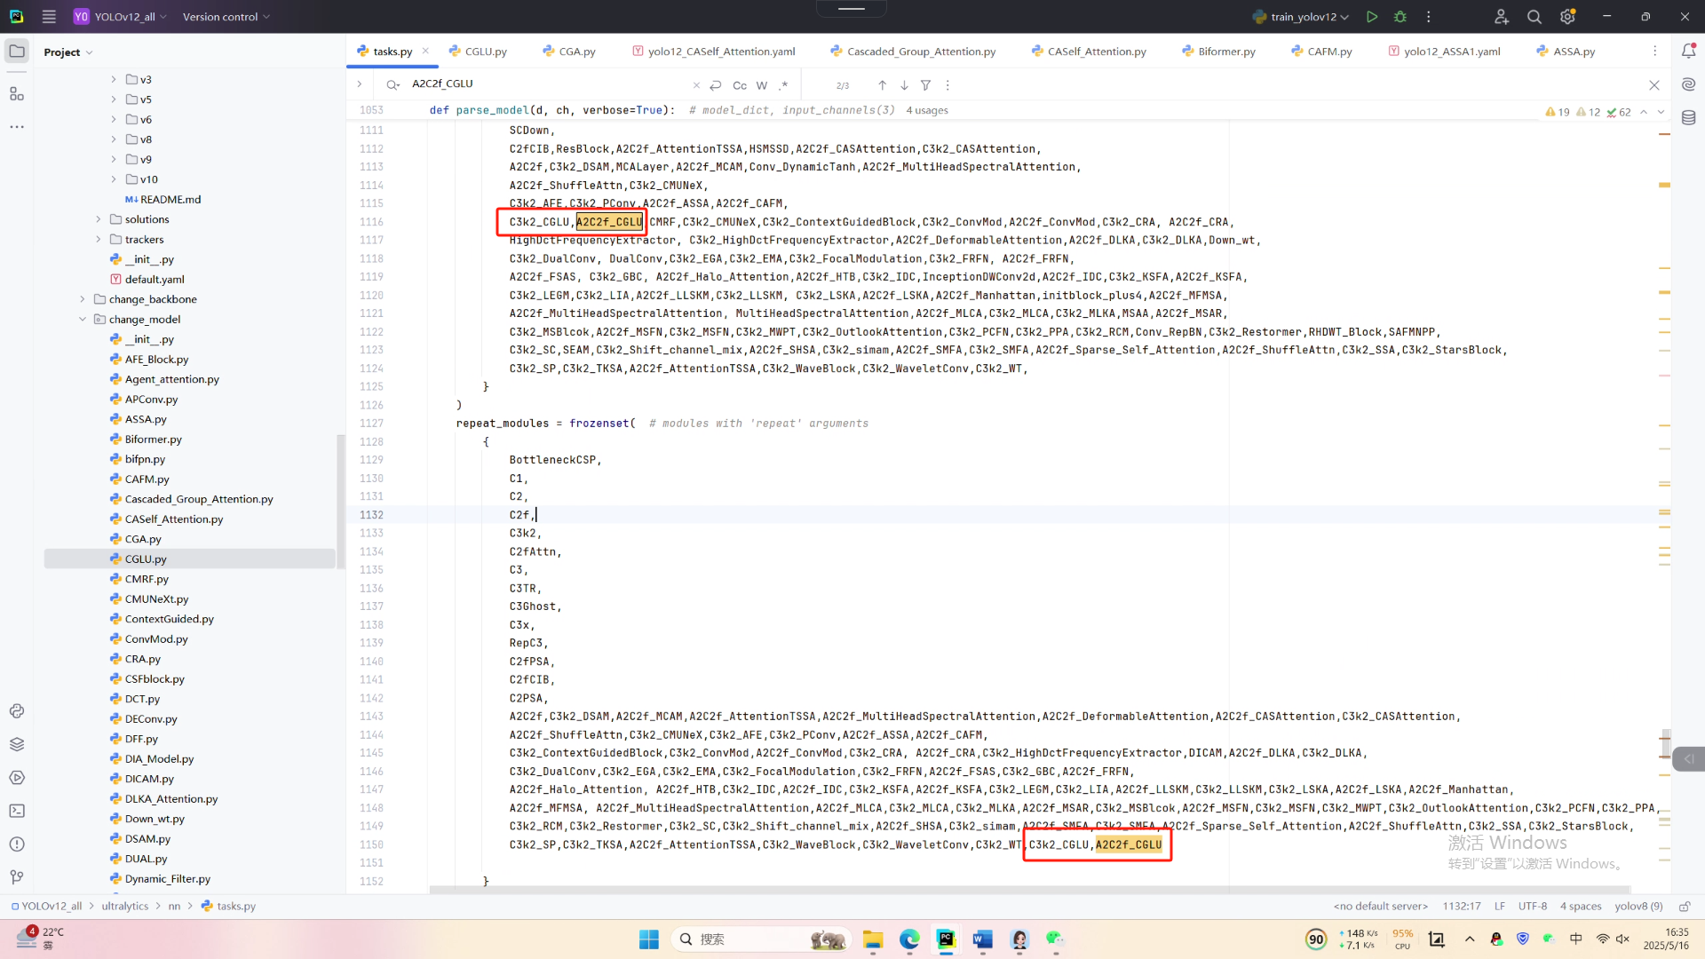Run train_yolov12 with the play icon
This screenshot has width=1705, height=959.
coord(1372,17)
